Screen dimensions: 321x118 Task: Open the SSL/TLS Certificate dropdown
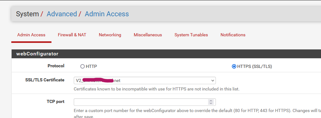[145, 80]
